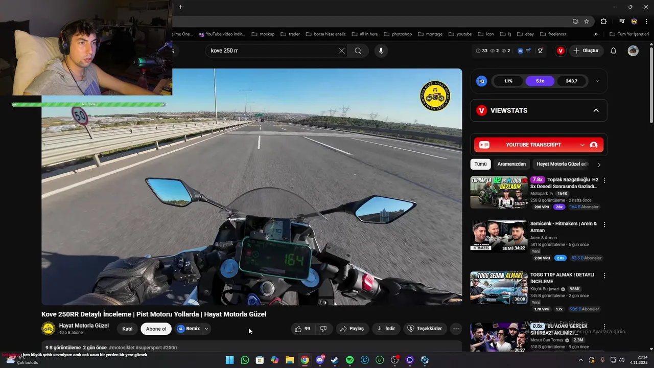Click the 'Abone ol' subscribe button
654x368 pixels.
coord(156,329)
